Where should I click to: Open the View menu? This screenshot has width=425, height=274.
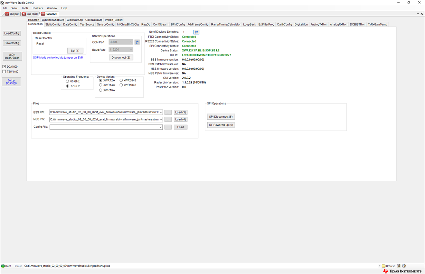(x=15, y=8)
